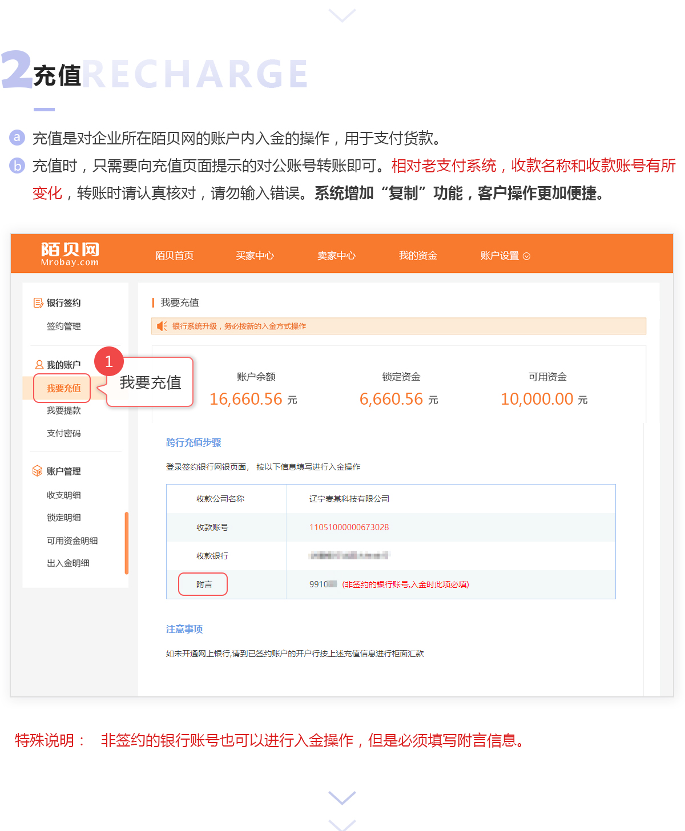Open 我要提款 in the sidebar

click(x=63, y=410)
